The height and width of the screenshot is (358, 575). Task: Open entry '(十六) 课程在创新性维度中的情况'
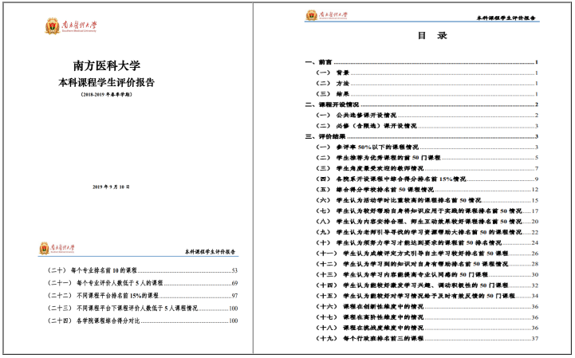click(427, 307)
